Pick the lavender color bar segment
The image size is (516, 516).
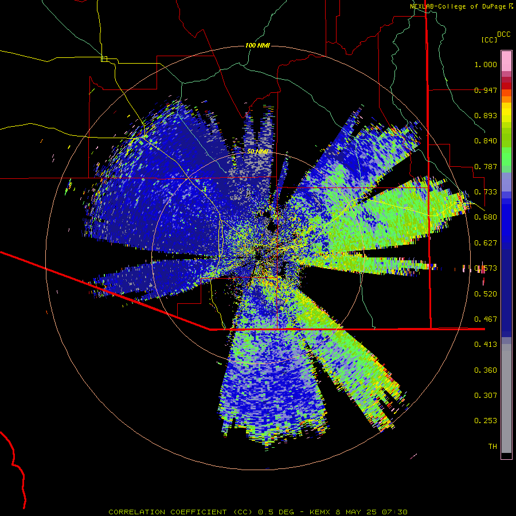click(x=506, y=182)
